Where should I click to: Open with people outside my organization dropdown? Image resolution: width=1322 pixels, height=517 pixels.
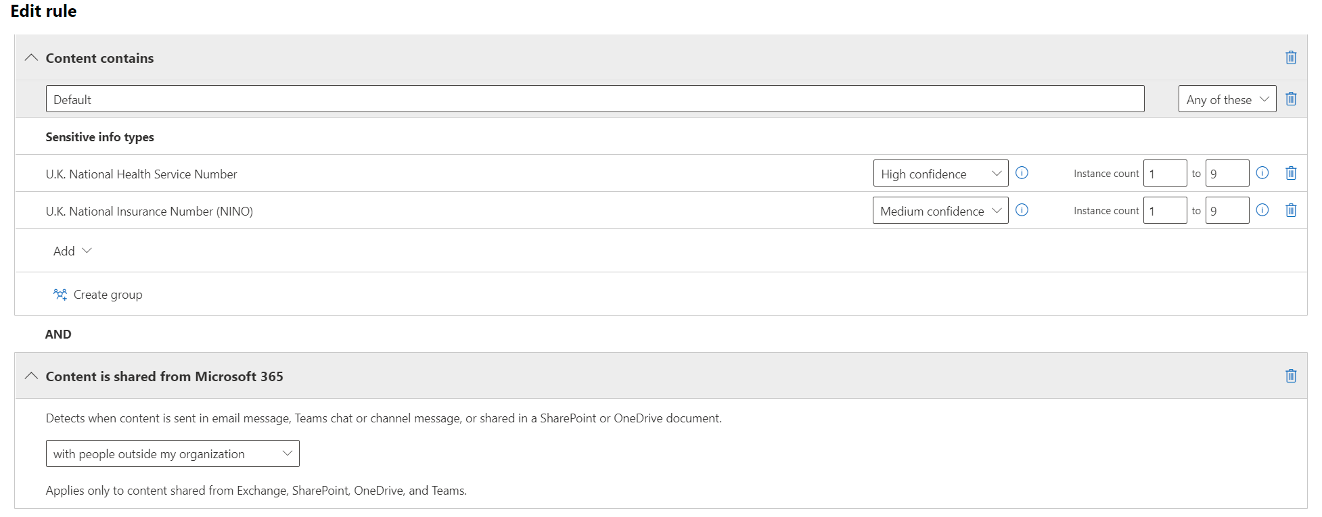tap(173, 453)
